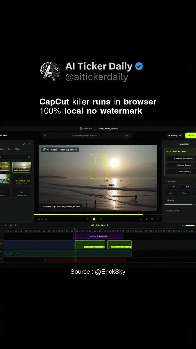Activate the magic wand timeline tool
Viewport: 196px width, 349px height.
pyautogui.click(x=16, y=225)
